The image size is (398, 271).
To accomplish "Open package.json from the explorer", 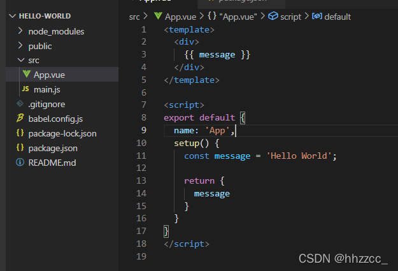I will (53, 148).
